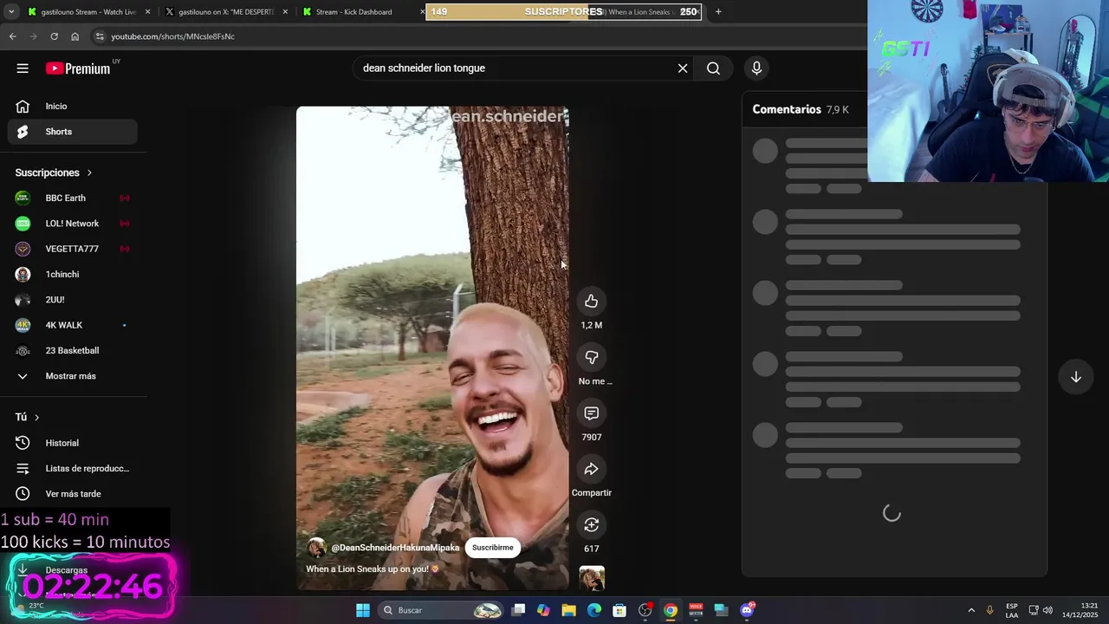Open a new browser tab
This screenshot has width=1109, height=624.
click(x=717, y=12)
